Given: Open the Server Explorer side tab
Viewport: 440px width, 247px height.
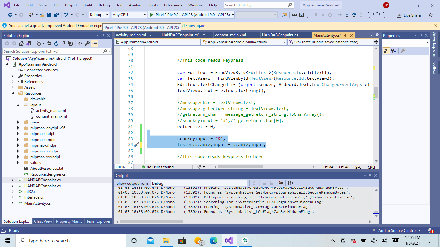Looking at the screenshot, I should tap(435, 44).
